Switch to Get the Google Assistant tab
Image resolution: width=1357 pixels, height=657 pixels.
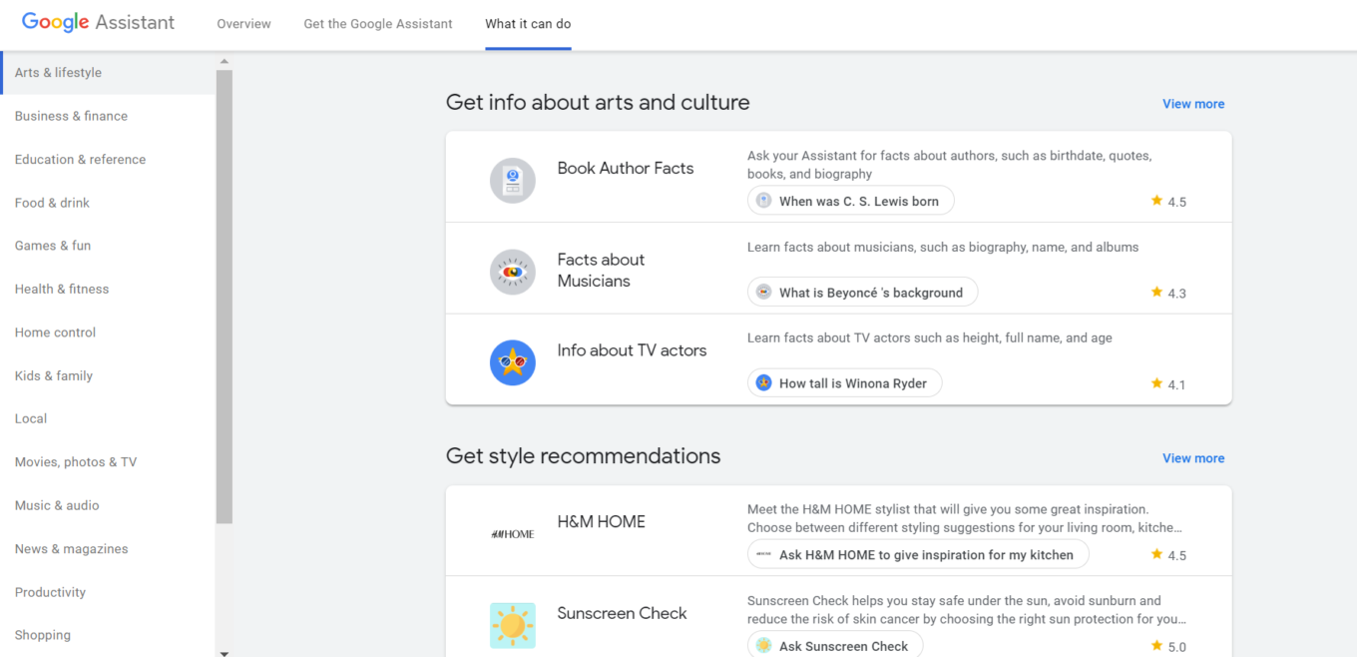pyautogui.click(x=378, y=24)
